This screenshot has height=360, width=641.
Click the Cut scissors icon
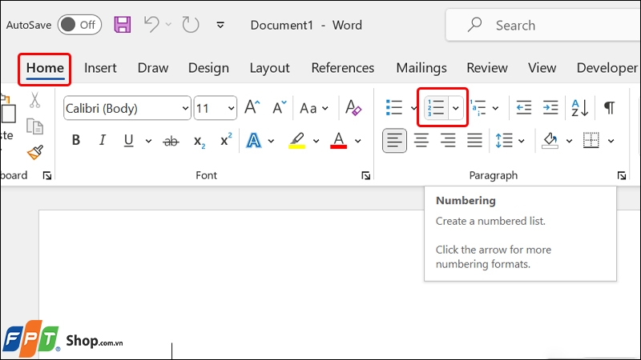click(x=34, y=100)
